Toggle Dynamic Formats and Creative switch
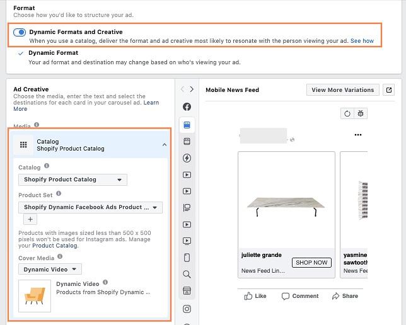 tap(20, 32)
